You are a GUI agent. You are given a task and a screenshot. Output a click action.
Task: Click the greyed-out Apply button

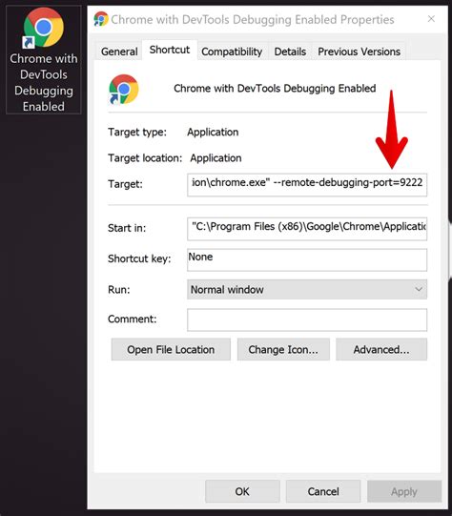[x=404, y=491]
